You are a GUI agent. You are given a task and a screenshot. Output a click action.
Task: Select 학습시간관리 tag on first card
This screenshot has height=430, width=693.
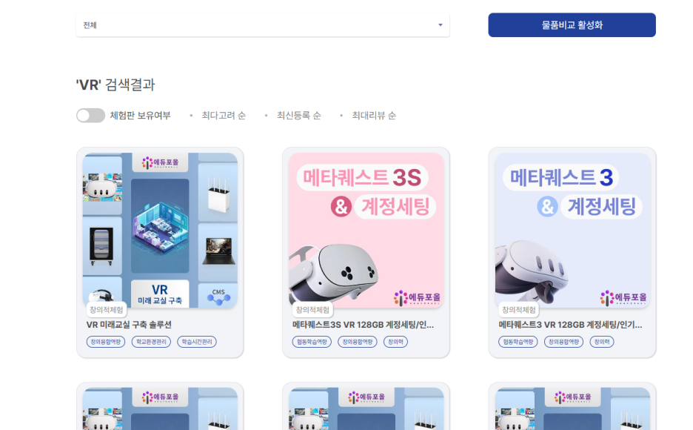tap(197, 342)
